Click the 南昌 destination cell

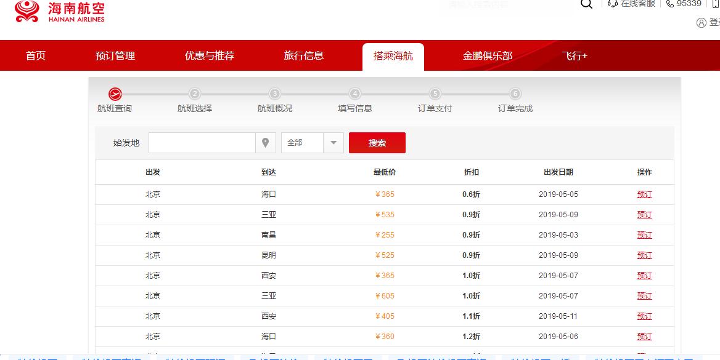(269, 235)
